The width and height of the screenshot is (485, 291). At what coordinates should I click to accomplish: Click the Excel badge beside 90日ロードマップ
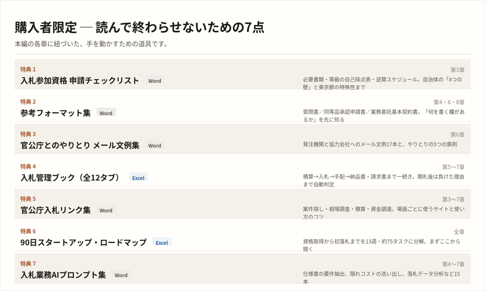point(162,242)
